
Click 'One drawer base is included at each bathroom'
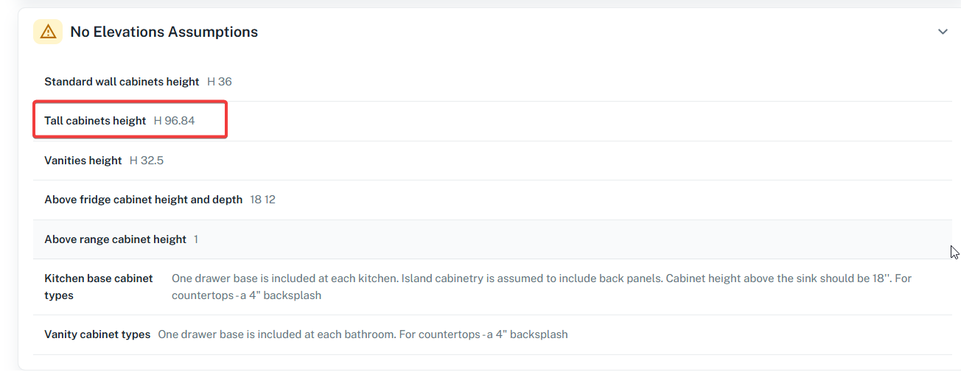click(x=276, y=334)
